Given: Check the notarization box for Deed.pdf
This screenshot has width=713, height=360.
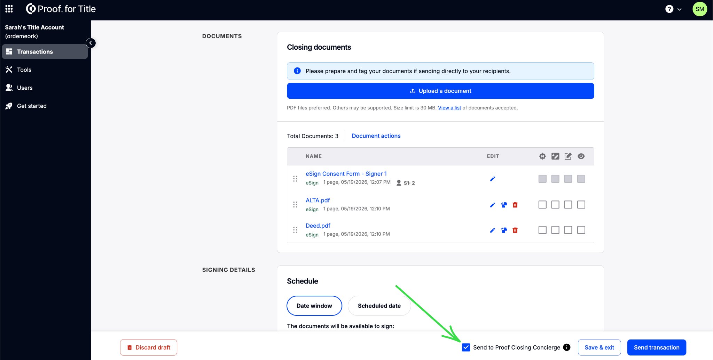Looking at the screenshot, I should click(542, 230).
